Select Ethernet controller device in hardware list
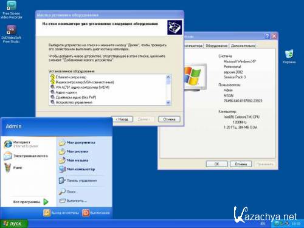 coord(71,77)
